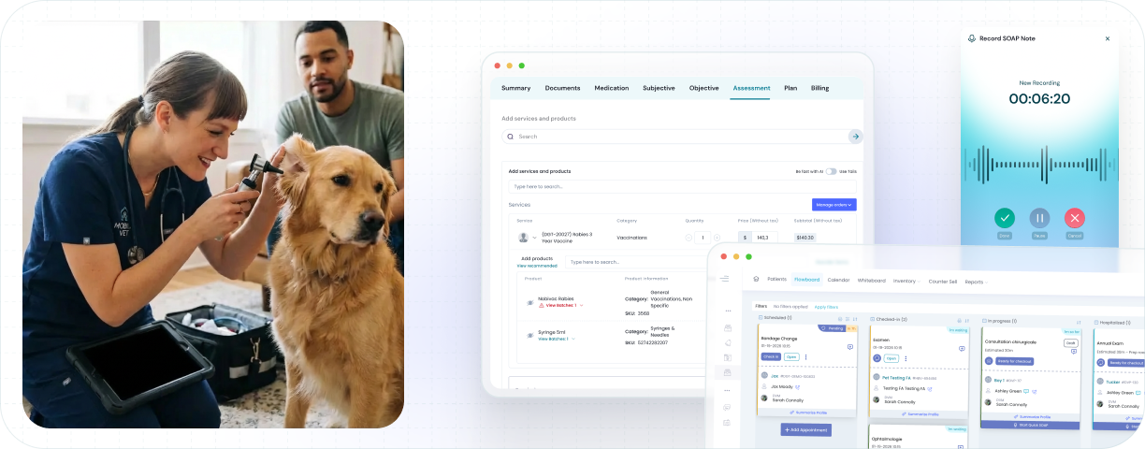Open the Pet Testing FA patient link
1145x449 pixels.
tap(895, 377)
